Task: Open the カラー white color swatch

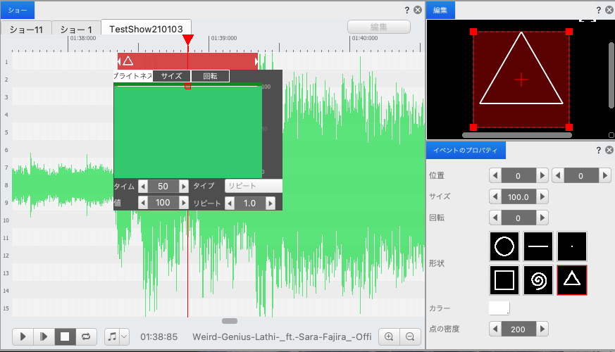Action: pos(499,308)
